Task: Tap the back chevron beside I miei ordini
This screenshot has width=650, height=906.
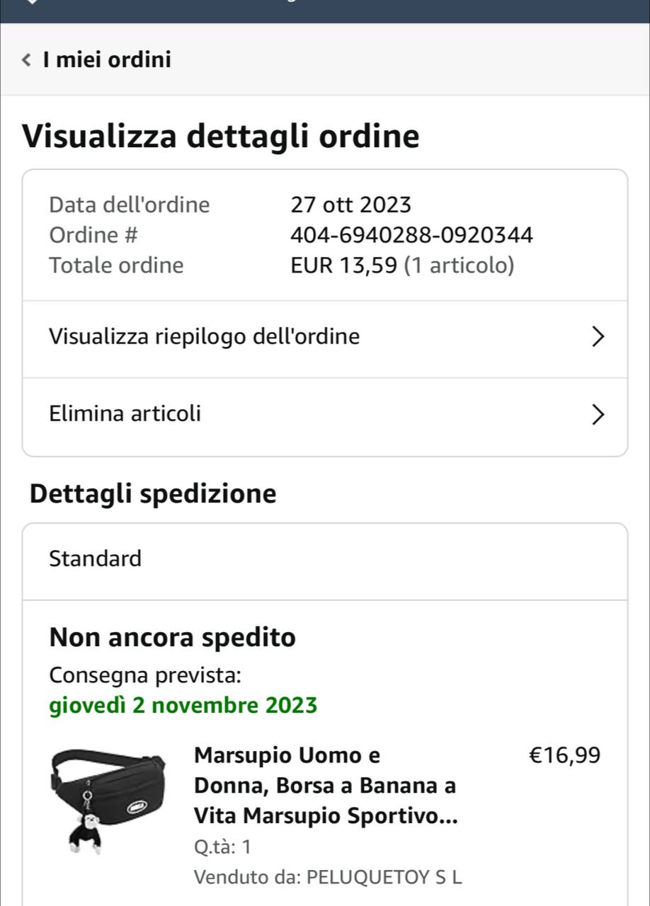Action: pos(27,59)
